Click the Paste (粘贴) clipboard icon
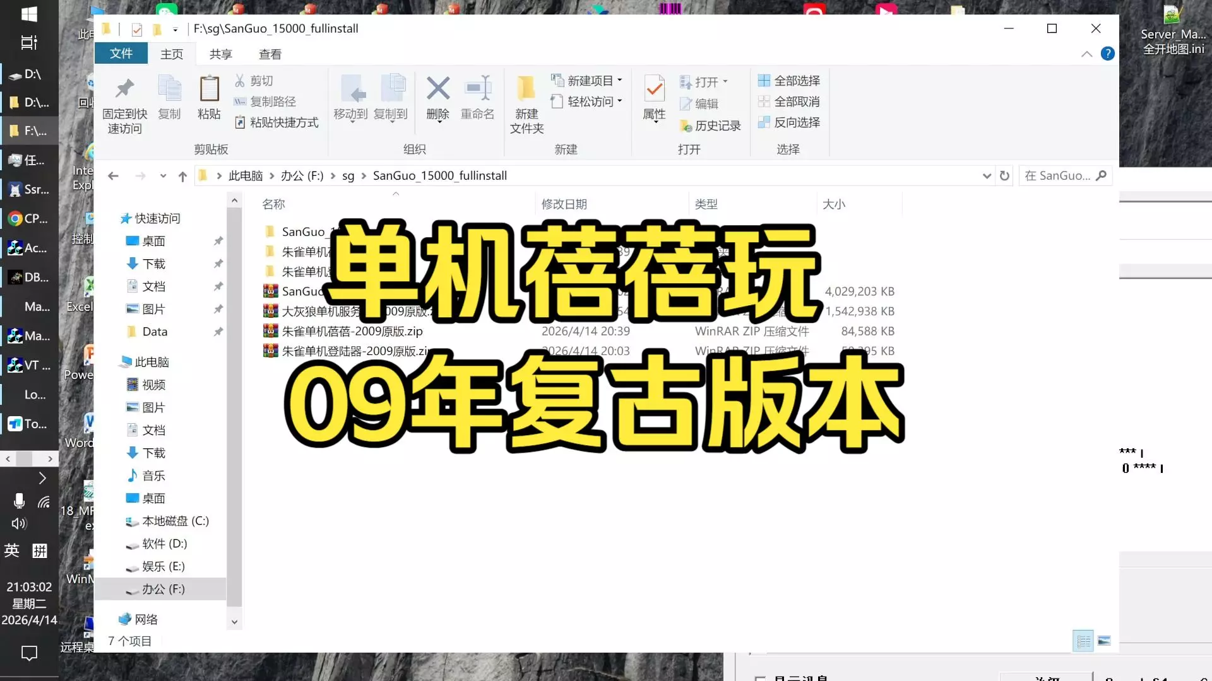Screen dimensions: 1212x681 pyautogui.click(x=209, y=90)
